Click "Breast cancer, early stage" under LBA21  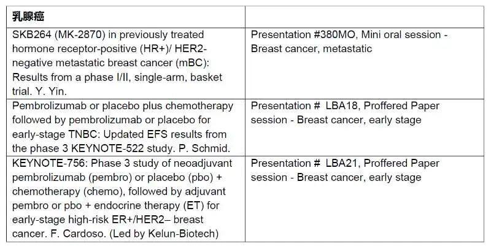coord(359,178)
